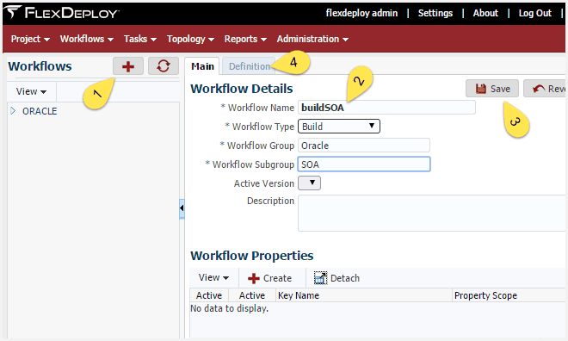Click the flexdeploy admin user label
This screenshot has width=568, height=341.
click(361, 13)
